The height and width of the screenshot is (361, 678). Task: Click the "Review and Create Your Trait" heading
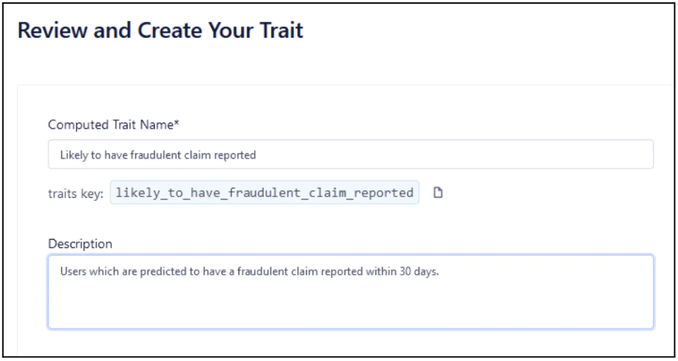click(x=160, y=31)
